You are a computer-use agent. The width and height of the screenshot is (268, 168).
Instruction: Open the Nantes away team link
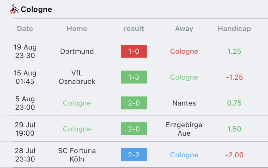click(184, 103)
